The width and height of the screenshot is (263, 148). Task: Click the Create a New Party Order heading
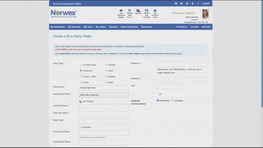(72, 36)
